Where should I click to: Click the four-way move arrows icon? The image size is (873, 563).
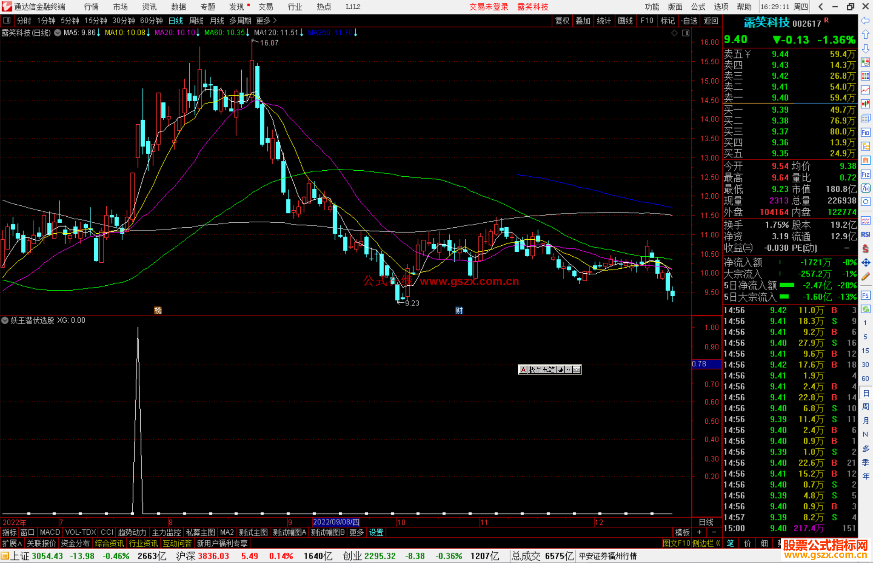[x=865, y=263]
